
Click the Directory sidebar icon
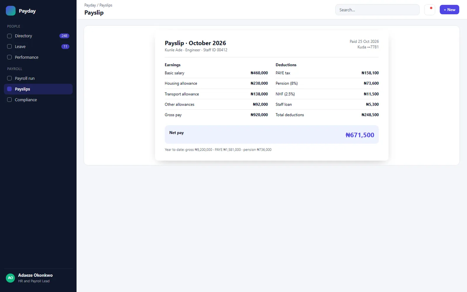point(9,36)
